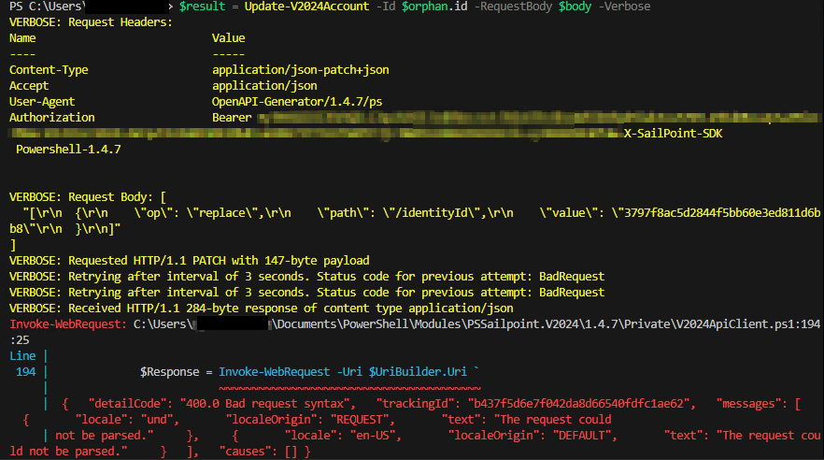Click the first 'Retrying after interval' line

pyautogui.click(x=306, y=277)
